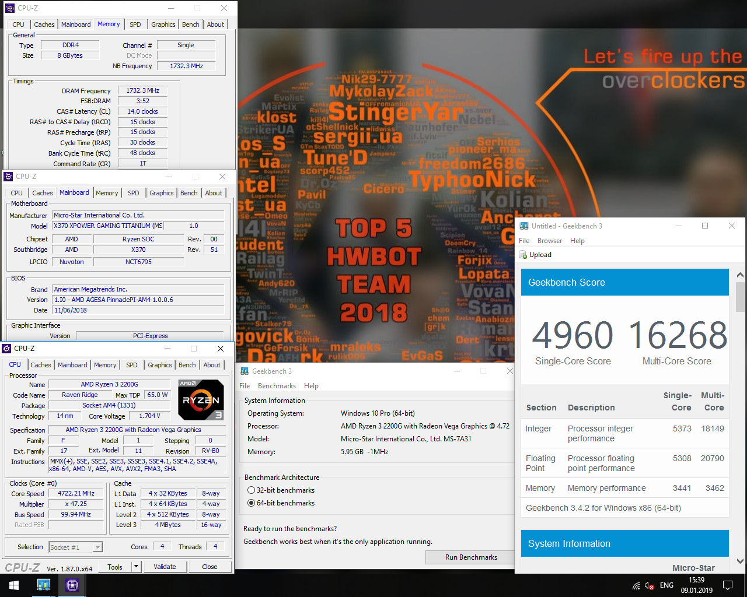Viewport: 747px width, 597px height.
Task: Click the Close button in CPU-Z
Action: pyautogui.click(x=210, y=567)
